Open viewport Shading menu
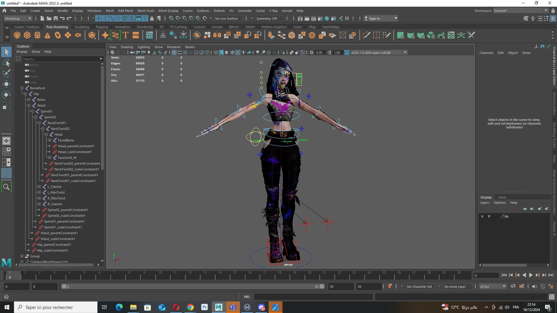This screenshot has width=557, height=313. click(x=127, y=47)
